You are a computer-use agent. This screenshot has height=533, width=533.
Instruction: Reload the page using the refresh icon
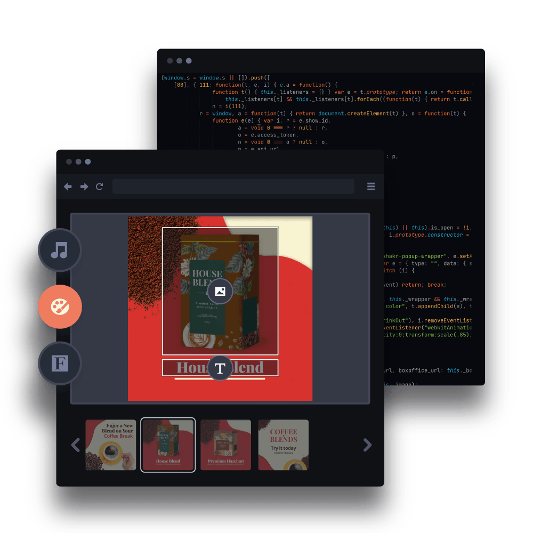click(x=100, y=187)
